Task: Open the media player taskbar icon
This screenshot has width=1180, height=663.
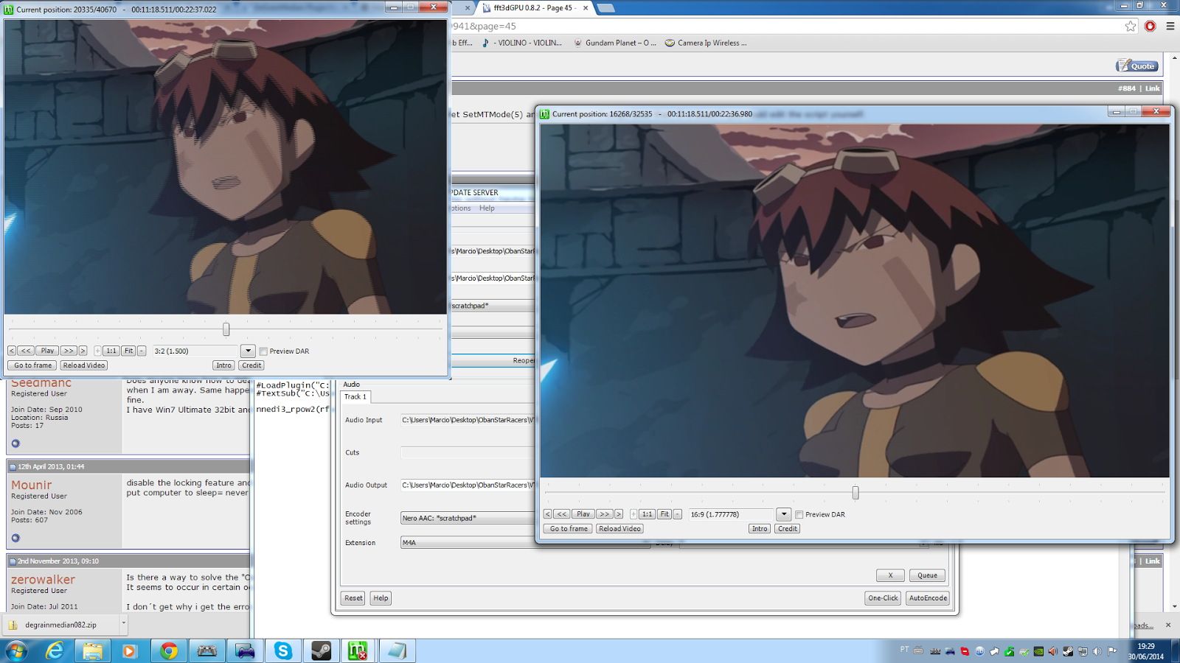Action: pyautogui.click(x=130, y=651)
